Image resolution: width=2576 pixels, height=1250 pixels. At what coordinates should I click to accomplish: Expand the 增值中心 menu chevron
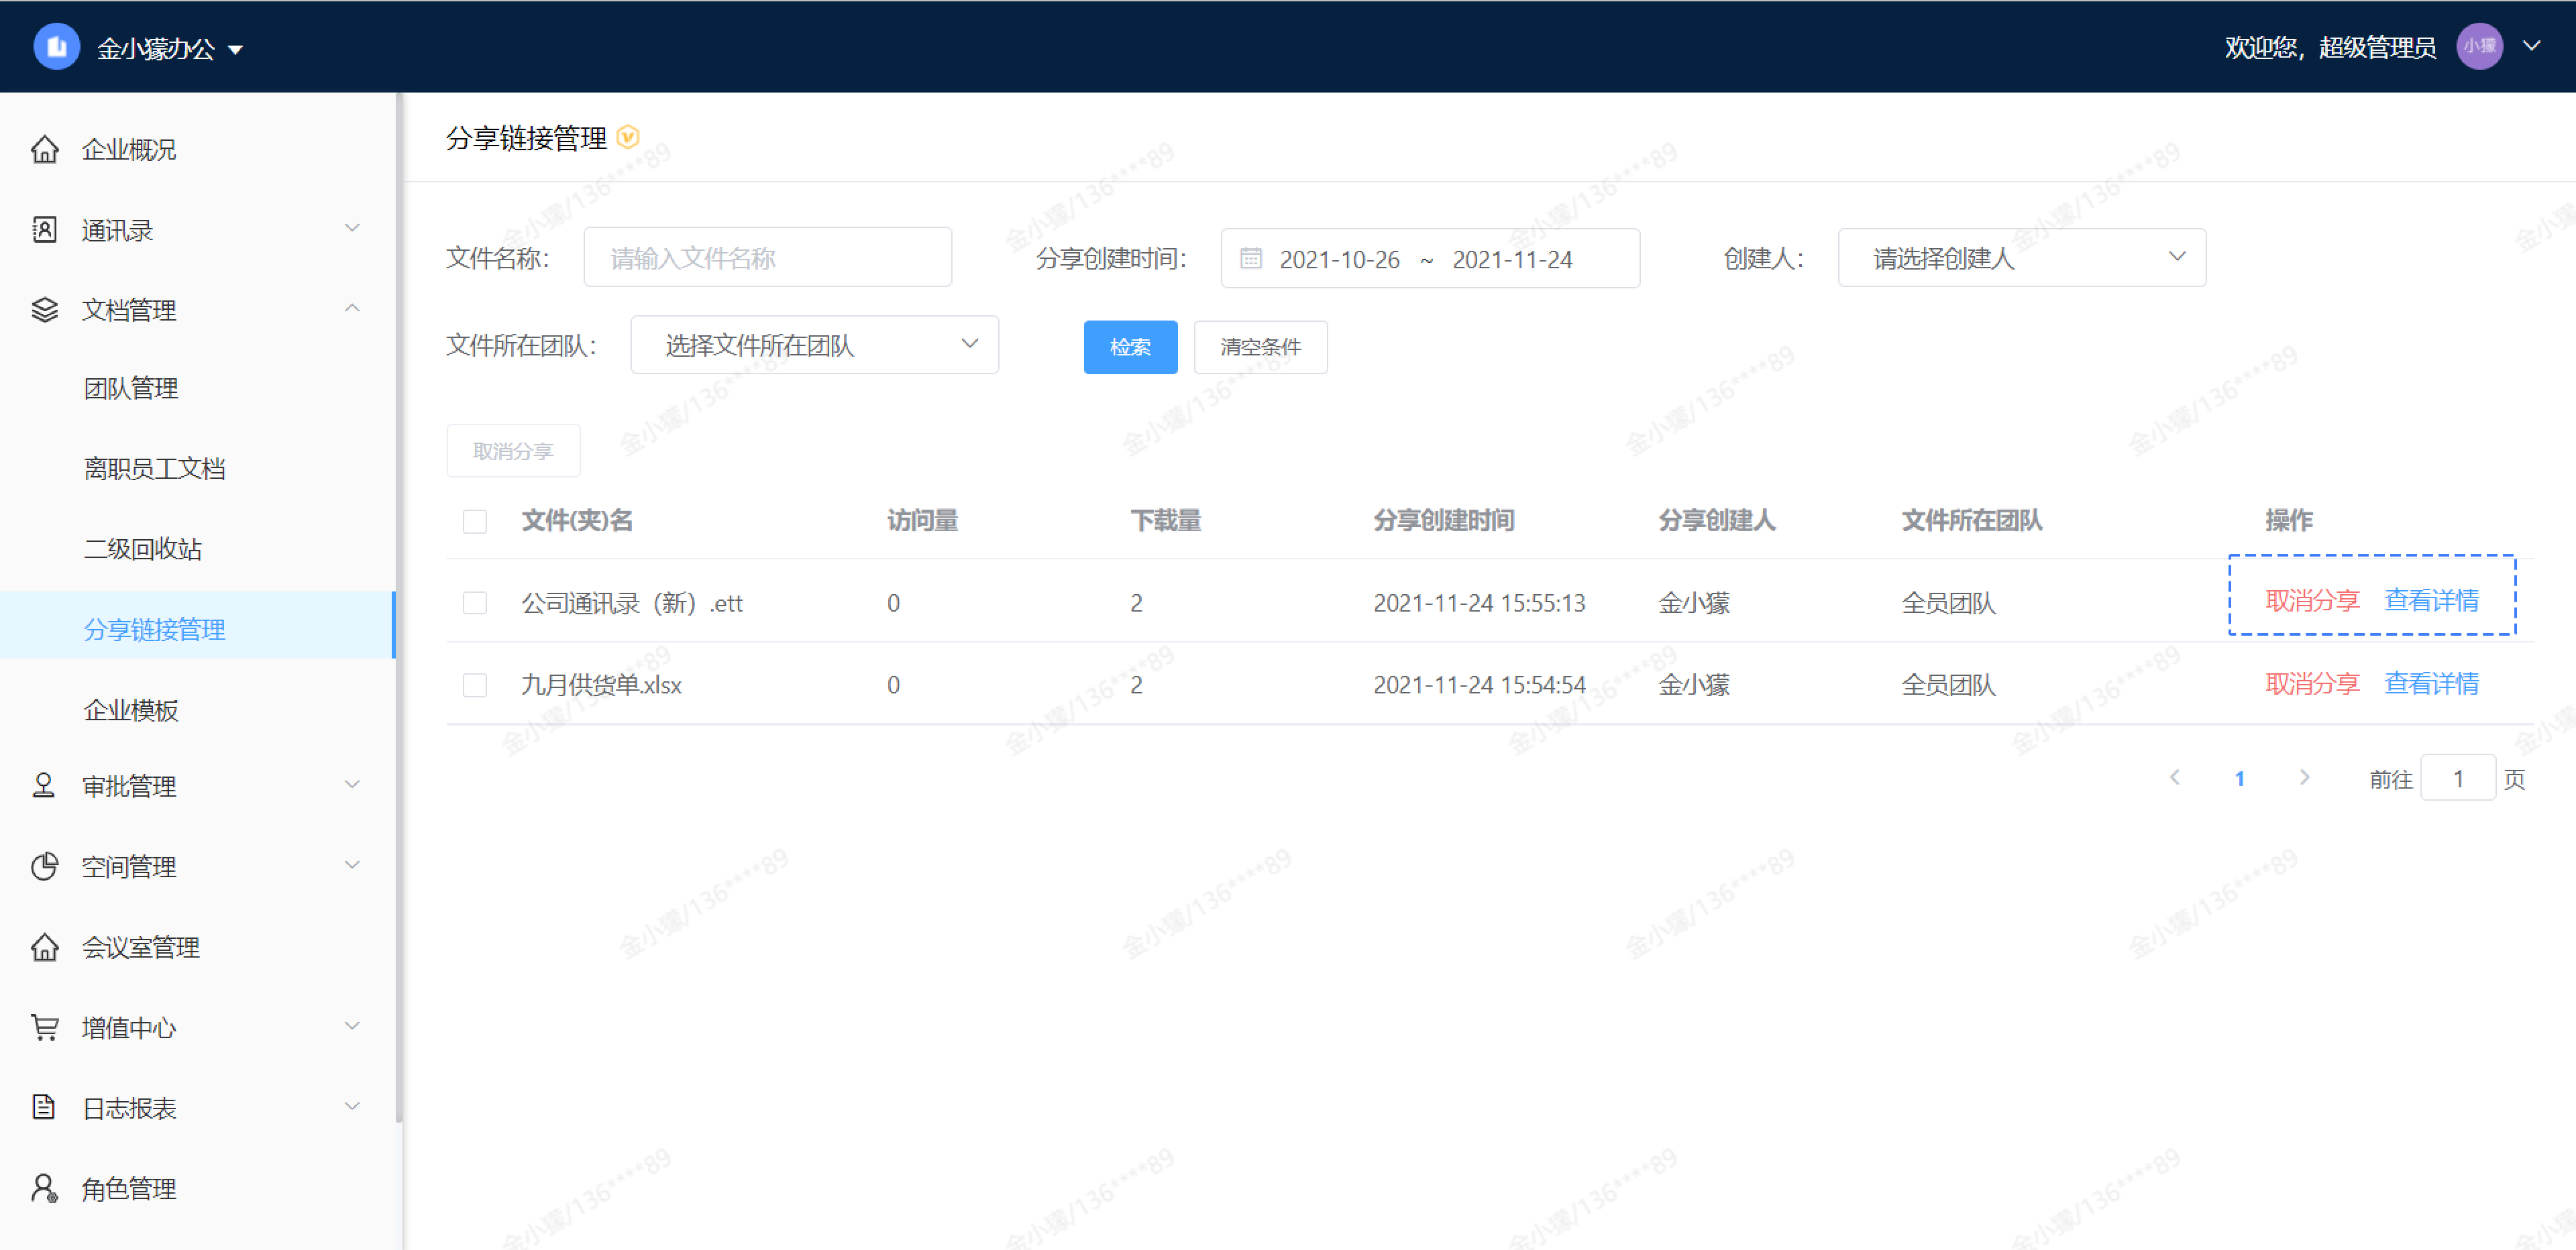(352, 1026)
